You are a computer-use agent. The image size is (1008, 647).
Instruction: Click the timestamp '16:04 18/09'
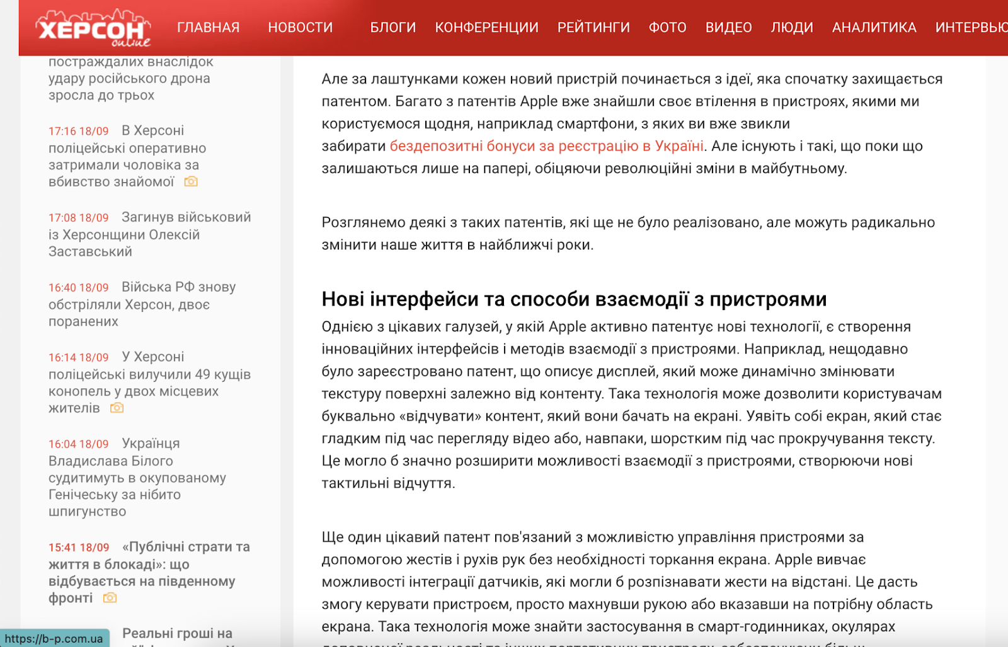point(79,444)
